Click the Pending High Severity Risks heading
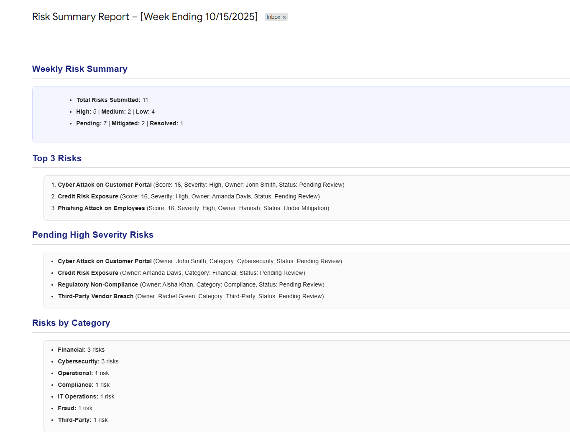570x439 pixels. [93, 235]
